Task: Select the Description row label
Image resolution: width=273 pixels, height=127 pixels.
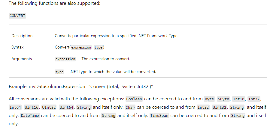Action: pos(22,36)
